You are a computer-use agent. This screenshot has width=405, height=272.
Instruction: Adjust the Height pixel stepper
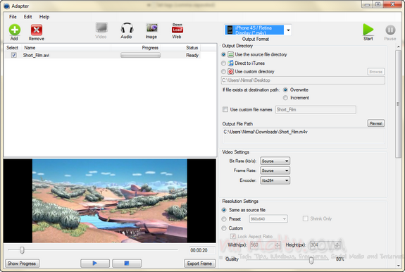[x=337, y=245]
